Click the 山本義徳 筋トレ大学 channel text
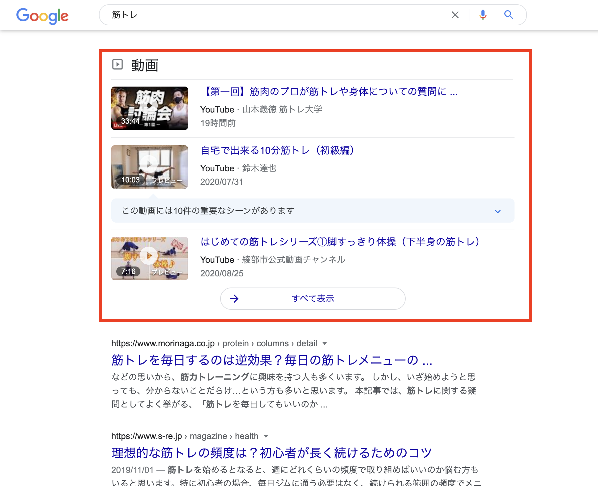The image size is (598, 486). [x=282, y=109]
